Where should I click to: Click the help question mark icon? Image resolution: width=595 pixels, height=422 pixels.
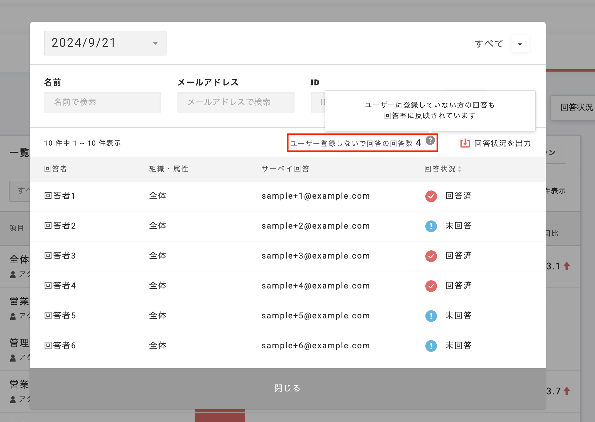click(x=430, y=141)
